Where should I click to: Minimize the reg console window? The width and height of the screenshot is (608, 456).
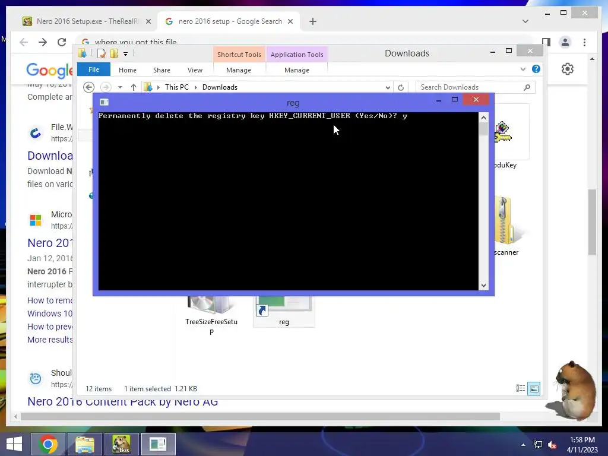pyautogui.click(x=439, y=100)
